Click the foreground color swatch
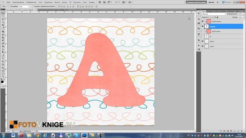The height and width of the screenshot is (138, 246). tap(2, 82)
